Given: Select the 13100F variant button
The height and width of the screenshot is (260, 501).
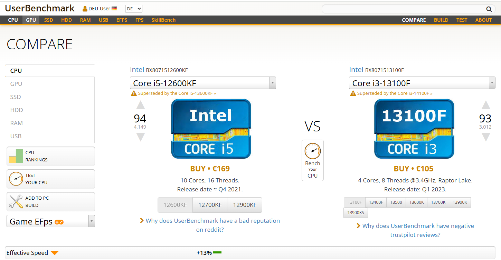Looking at the screenshot, I should pos(355,202).
